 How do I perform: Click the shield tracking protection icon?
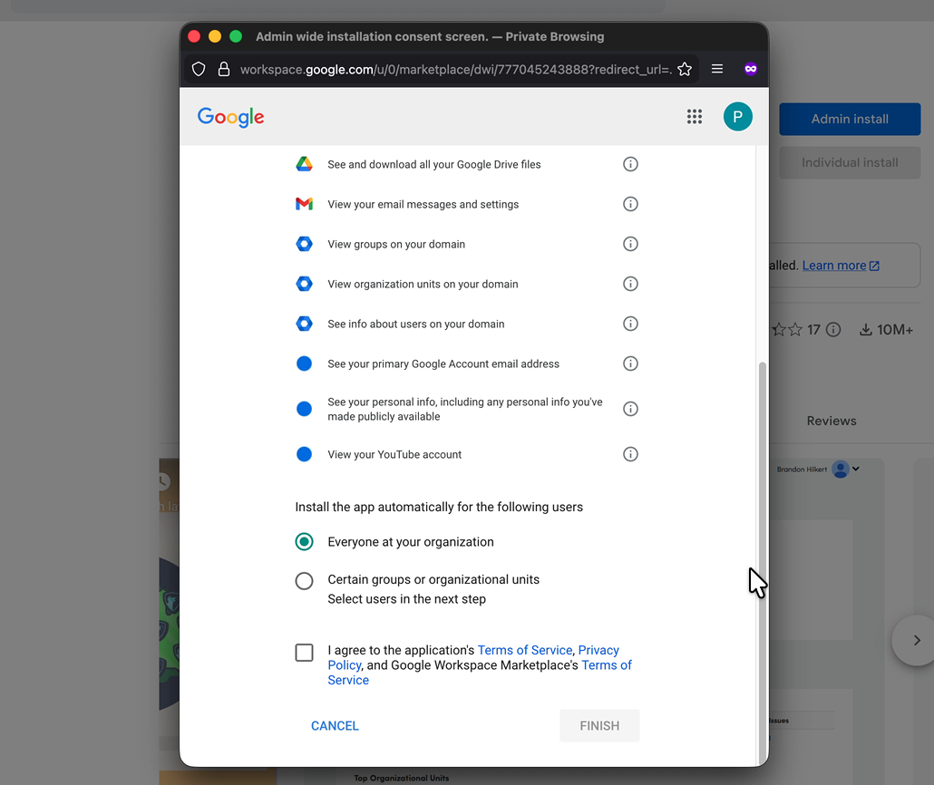[199, 70]
